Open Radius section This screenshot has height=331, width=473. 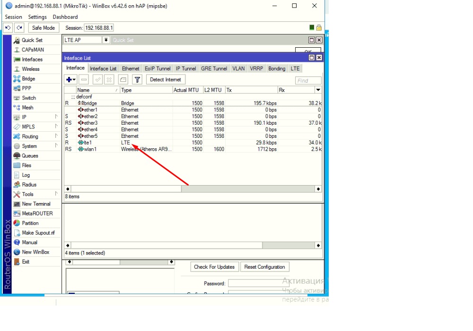29,185
